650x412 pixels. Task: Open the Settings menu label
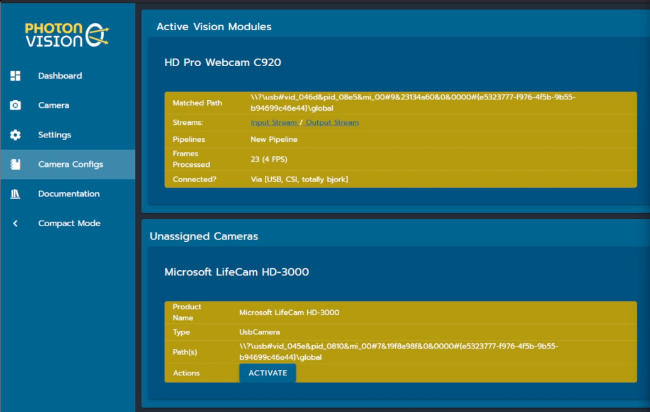coord(55,135)
